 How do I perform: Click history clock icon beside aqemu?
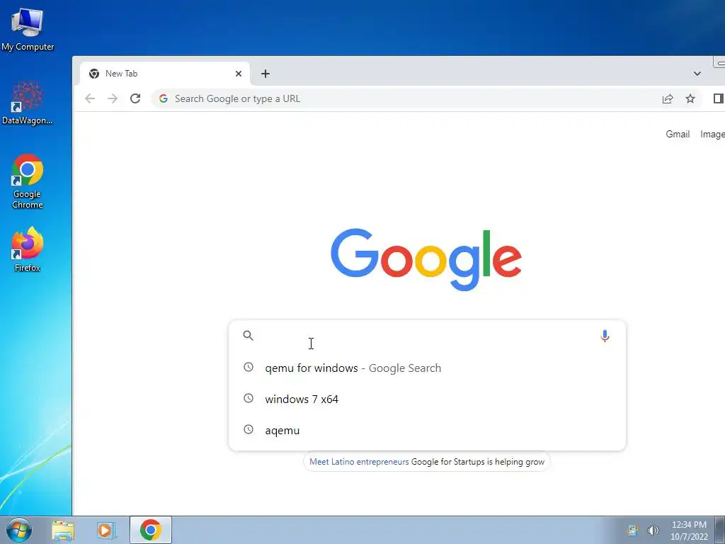tap(249, 429)
